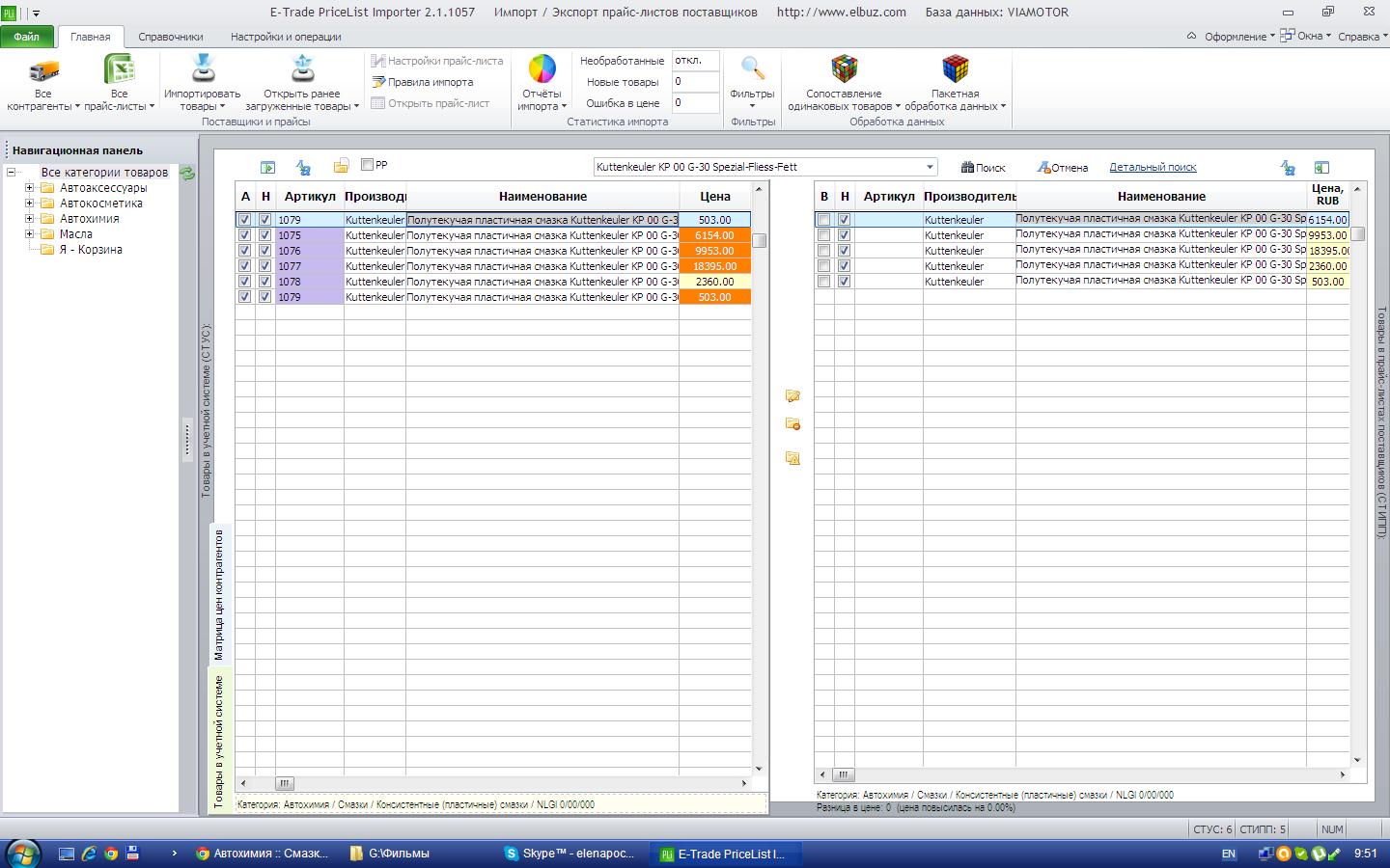This screenshot has width=1390, height=868.
Task: Check column B checkbox in right table's 2360.00 row
Action: (x=823, y=266)
